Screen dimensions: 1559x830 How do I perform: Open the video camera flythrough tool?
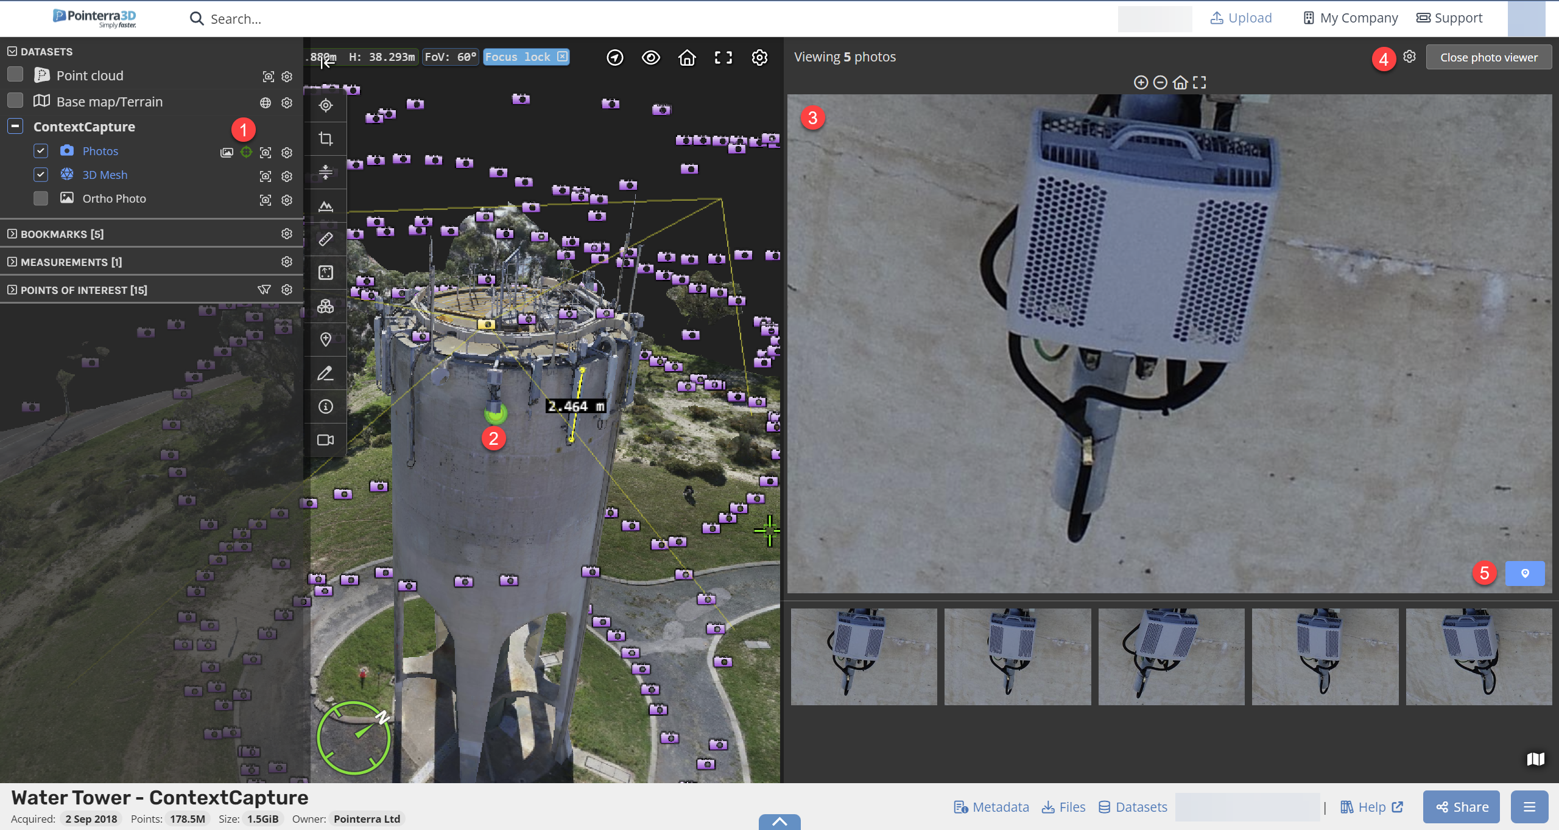coord(326,440)
